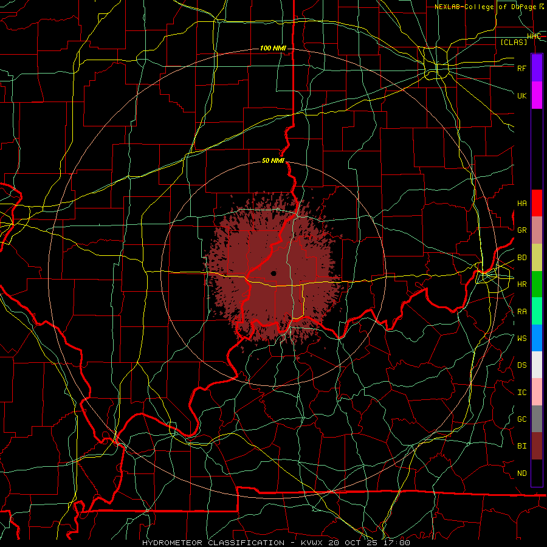This screenshot has height=547, width=547.
Task: Click the yellow BD legend color swatch
Action: point(537,258)
